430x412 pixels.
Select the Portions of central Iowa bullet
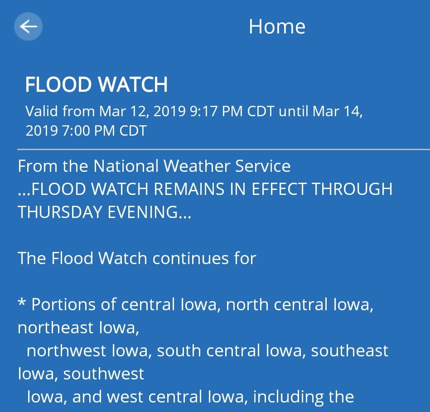pyautogui.click(x=196, y=304)
